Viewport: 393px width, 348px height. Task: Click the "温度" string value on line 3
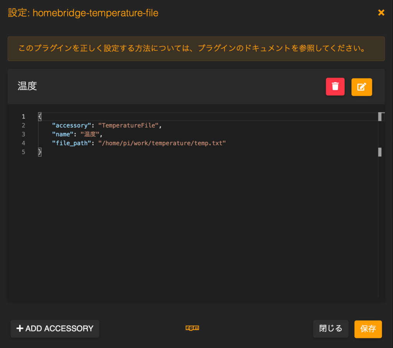pyautogui.click(x=90, y=134)
